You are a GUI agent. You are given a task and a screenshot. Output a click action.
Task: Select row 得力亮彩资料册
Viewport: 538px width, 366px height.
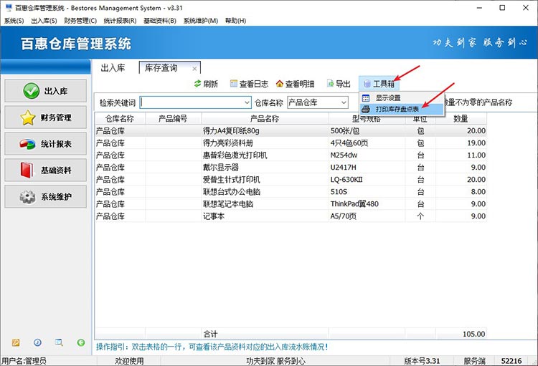point(291,143)
